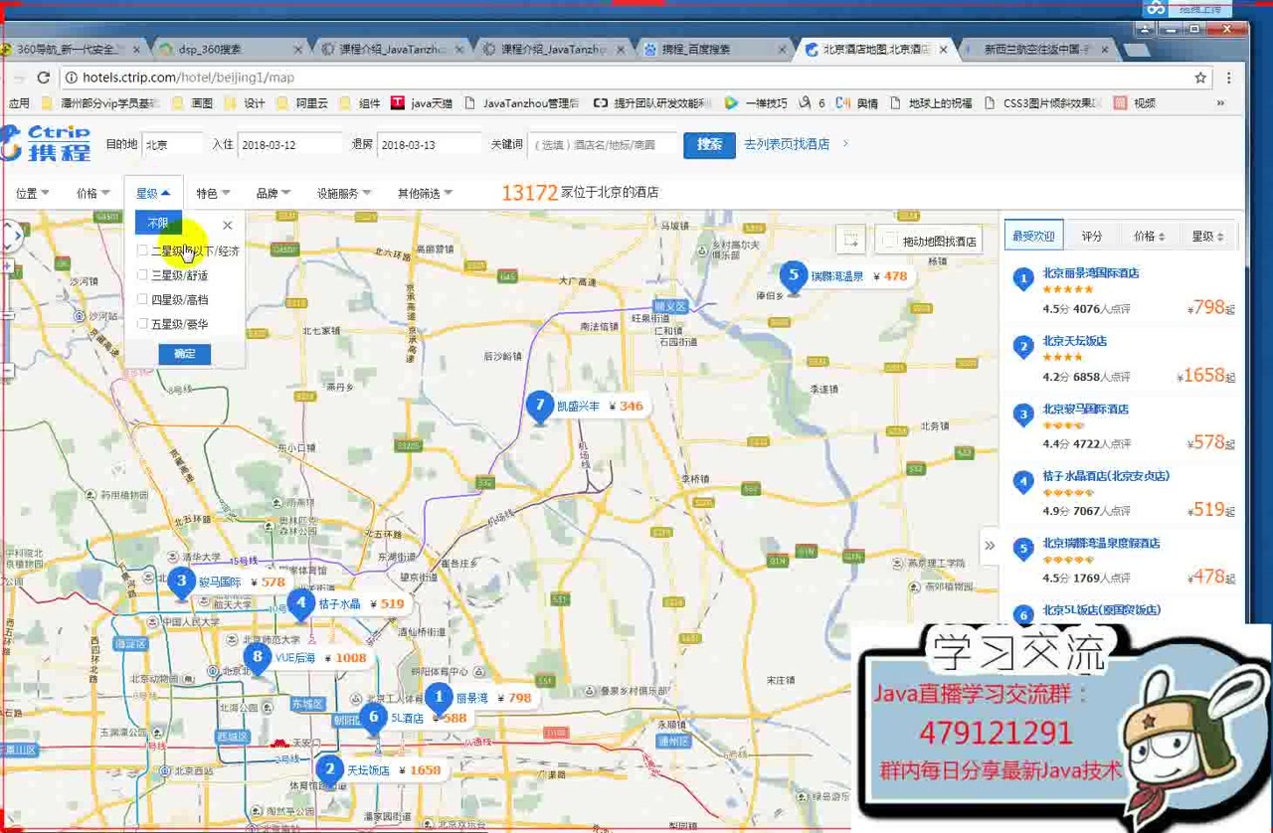Viewport: 1273px width, 833px height.
Task: Click the 关键词 keyword input field
Action: [x=602, y=144]
